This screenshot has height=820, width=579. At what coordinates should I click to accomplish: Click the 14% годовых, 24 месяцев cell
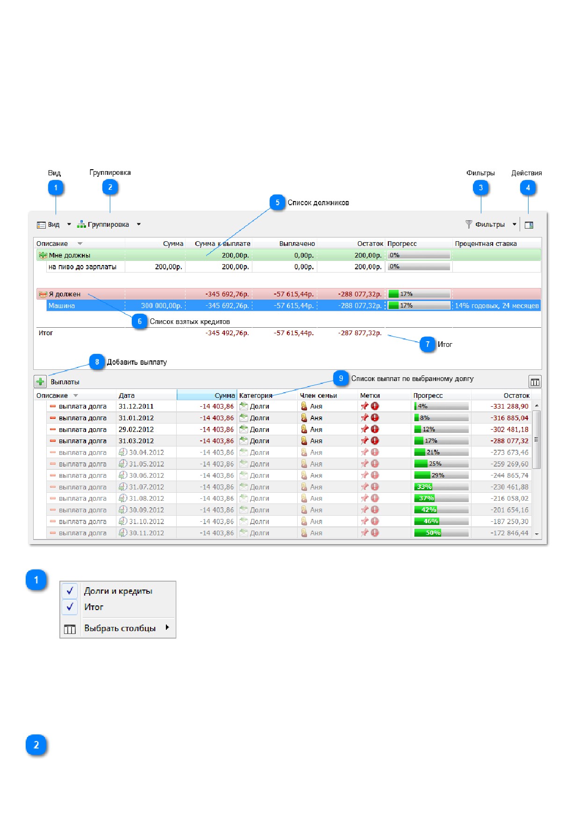(497, 305)
